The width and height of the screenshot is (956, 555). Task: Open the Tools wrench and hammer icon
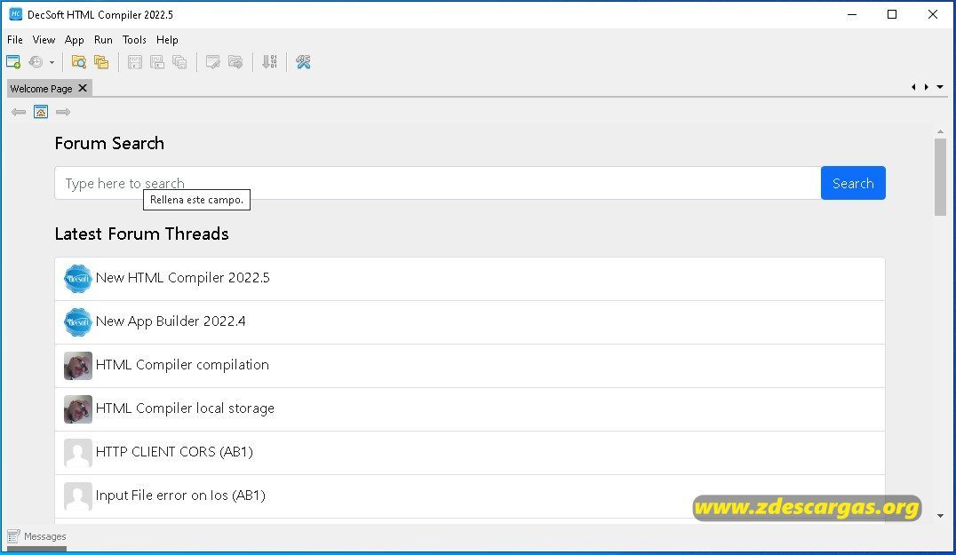(303, 61)
